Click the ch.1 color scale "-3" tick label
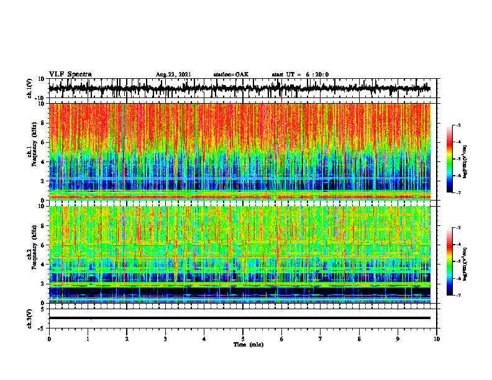 pyautogui.click(x=458, y=125)
